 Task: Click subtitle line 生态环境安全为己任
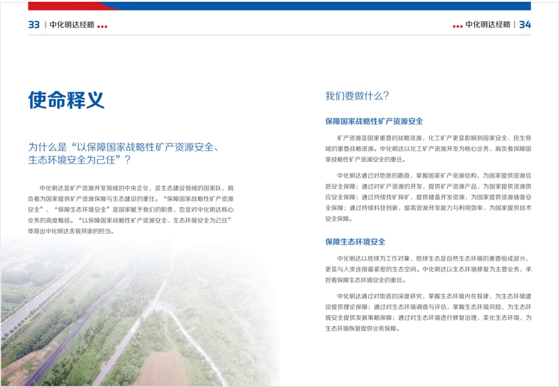[x=80, y=160]
